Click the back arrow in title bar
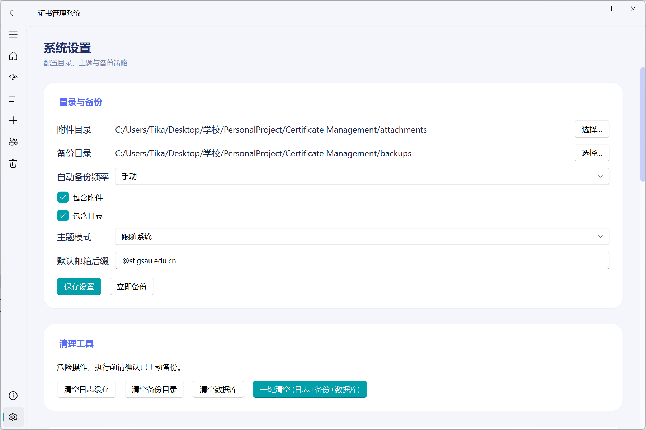The width and height of the screenshot is (646, 430). pyautogui.click(x=13, y=13)
